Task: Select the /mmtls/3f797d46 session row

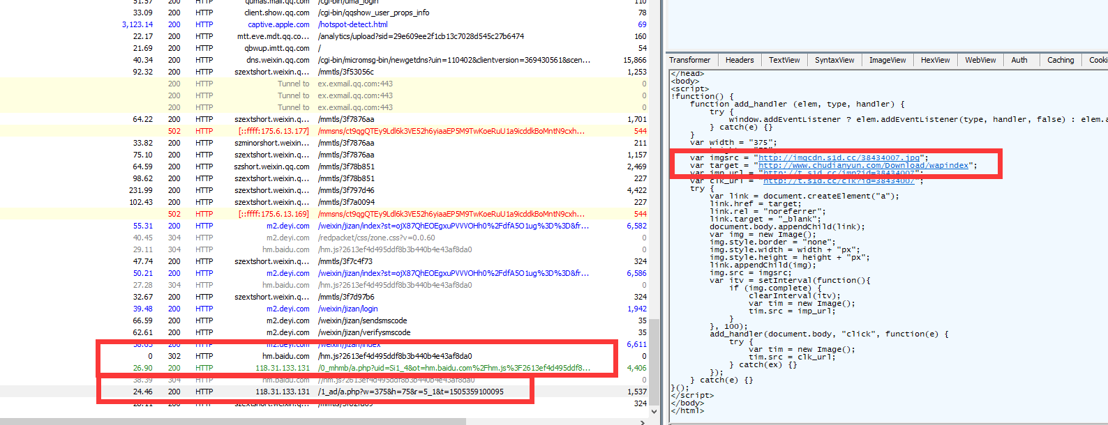Action: point(324,190)
